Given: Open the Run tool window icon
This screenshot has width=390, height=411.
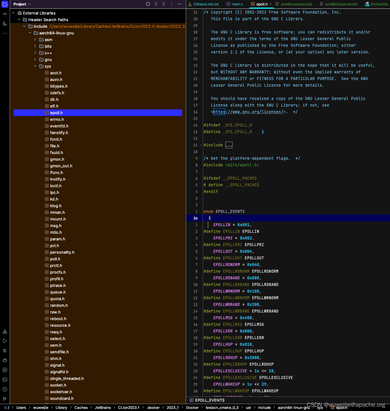Looking at the screenshot, I should coord(5,341).
